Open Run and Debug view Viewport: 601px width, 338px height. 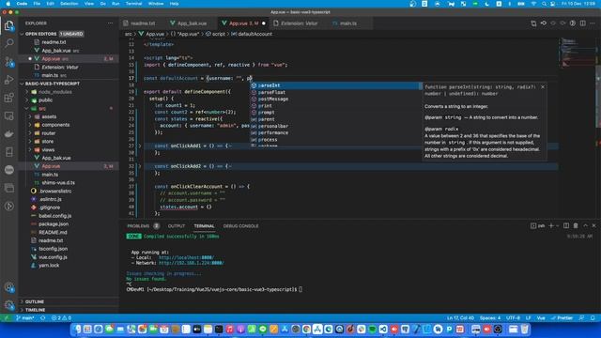point(8,80)
